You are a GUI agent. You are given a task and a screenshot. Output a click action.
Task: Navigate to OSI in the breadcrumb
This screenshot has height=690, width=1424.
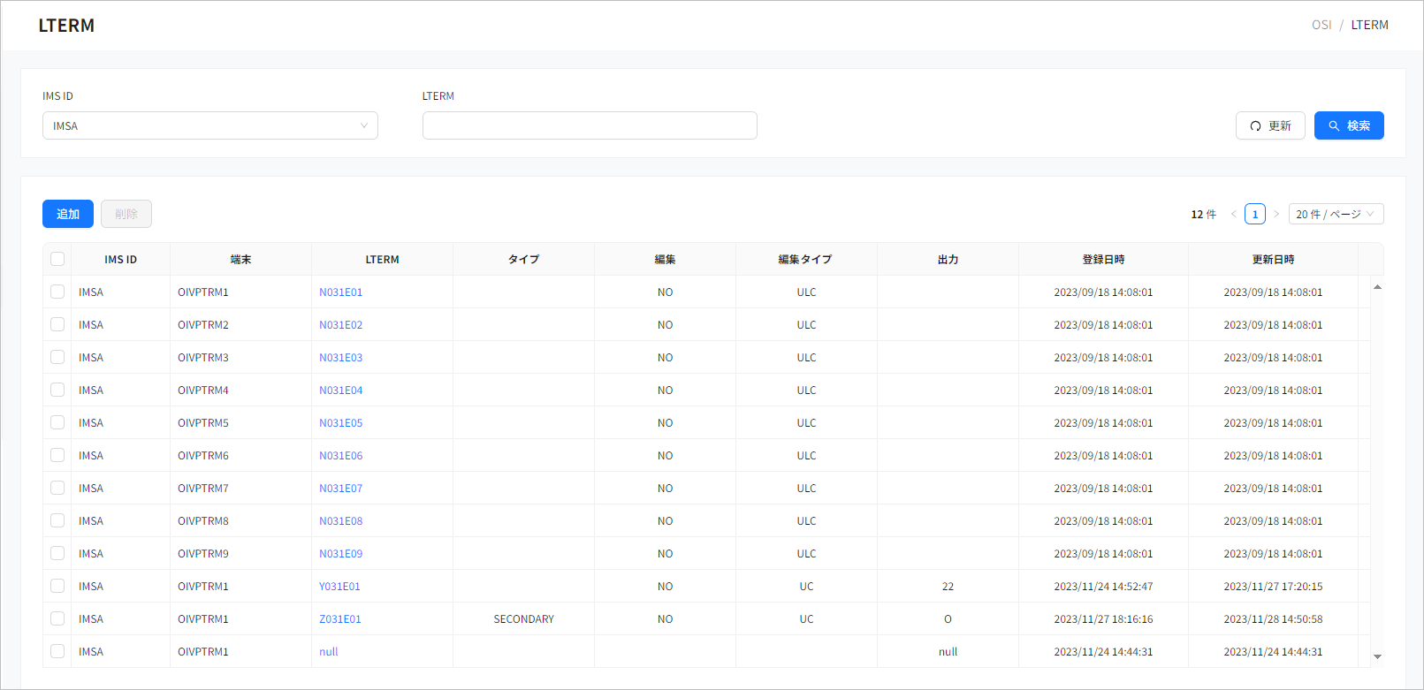point(1321,25)
